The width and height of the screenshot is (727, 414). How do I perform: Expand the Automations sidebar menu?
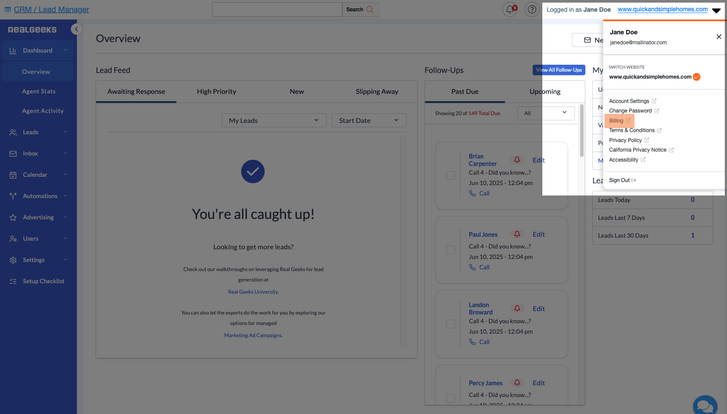click(66, 195)
